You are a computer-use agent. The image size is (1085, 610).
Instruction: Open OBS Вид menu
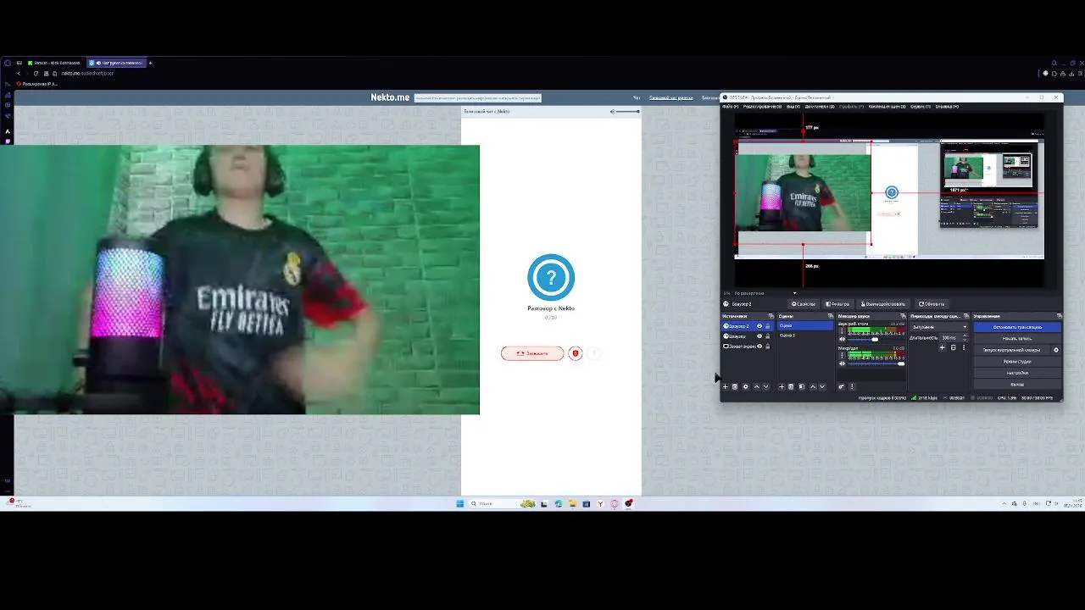tap(793, 107)
